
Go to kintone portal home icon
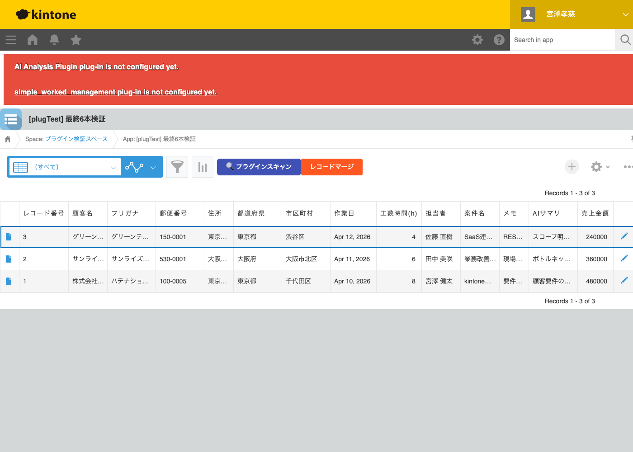pyautogui.click(x=33, y=40)
